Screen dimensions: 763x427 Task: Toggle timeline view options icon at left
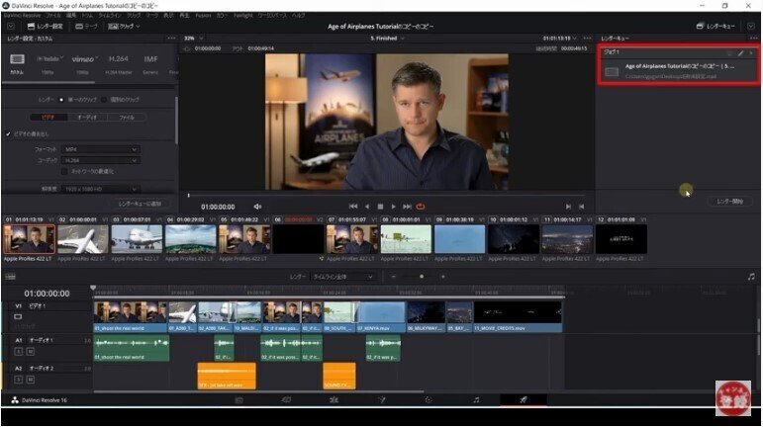10,277
